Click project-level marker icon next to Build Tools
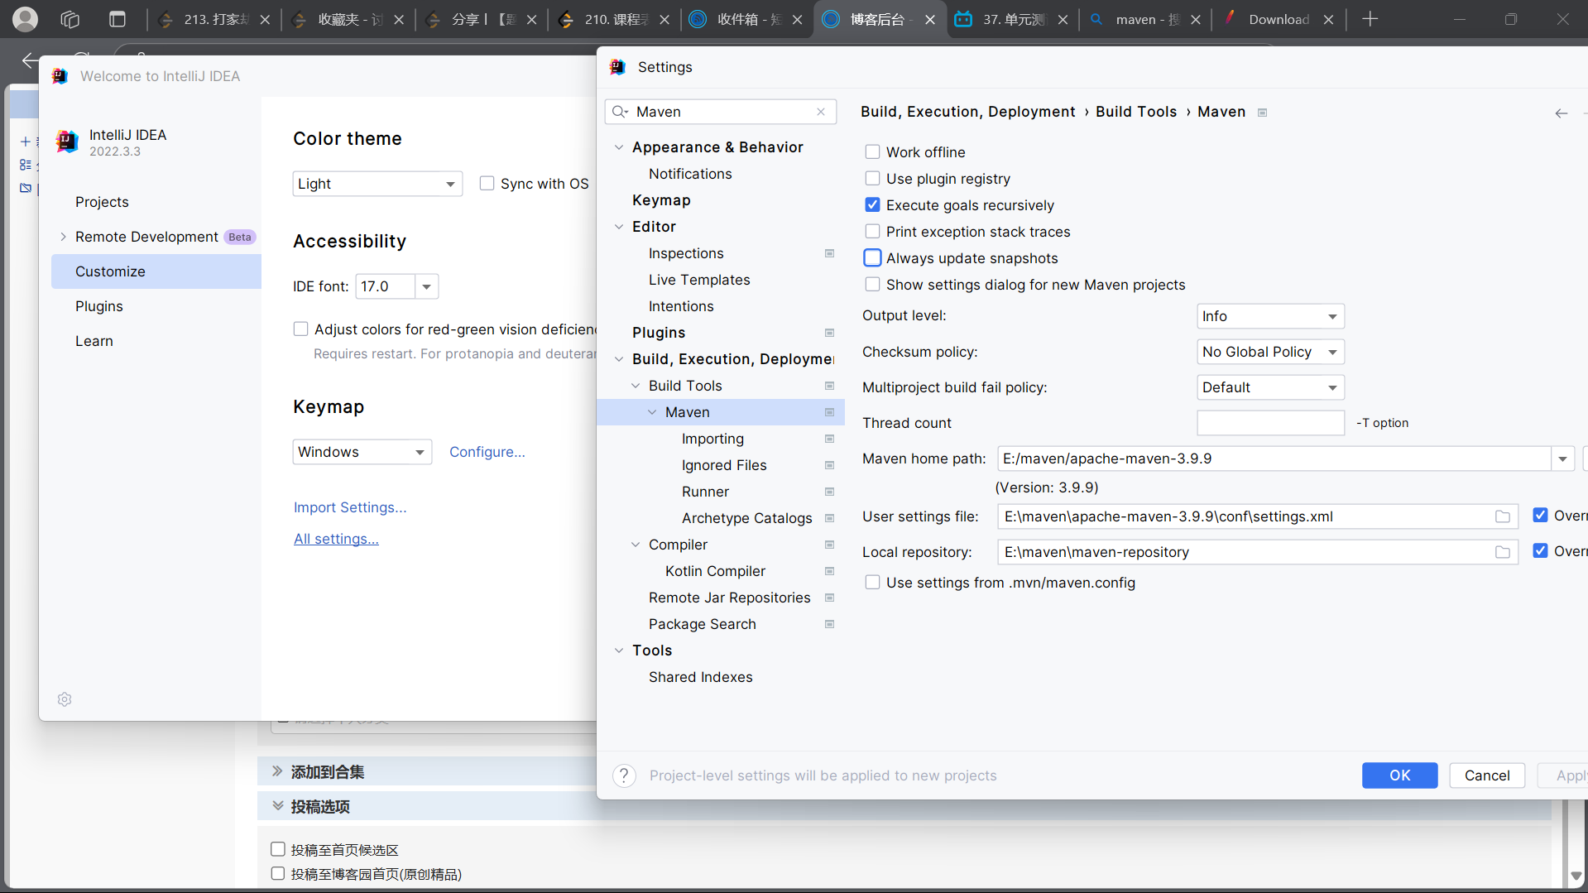 click(x=829, y=386)
